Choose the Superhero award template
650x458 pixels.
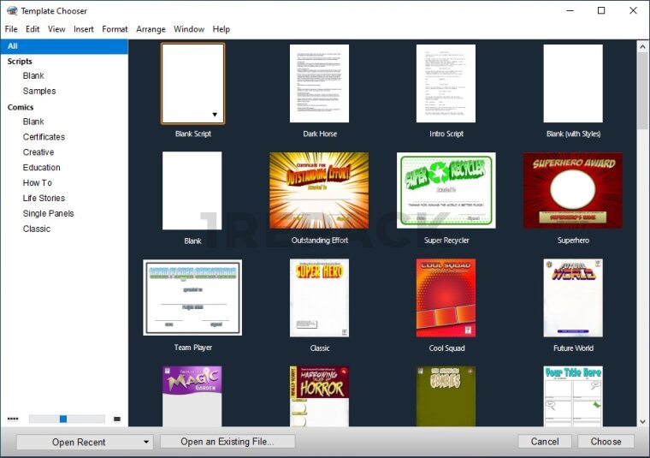click(572, 190)
